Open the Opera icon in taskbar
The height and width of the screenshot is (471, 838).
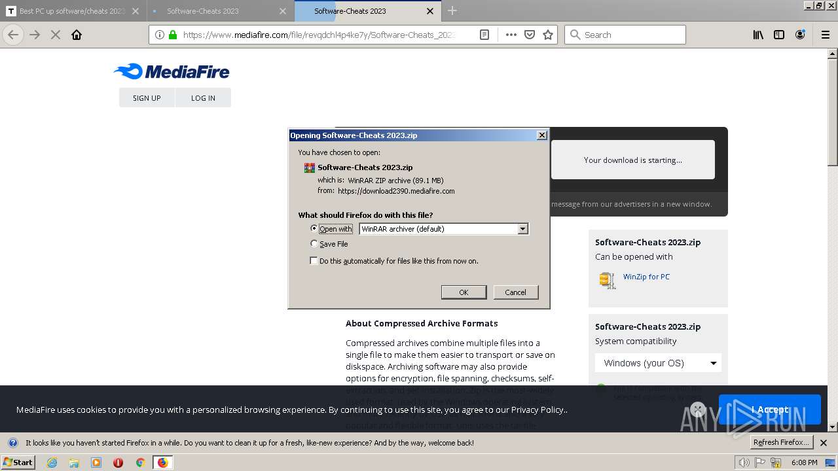tap(118, 462)
